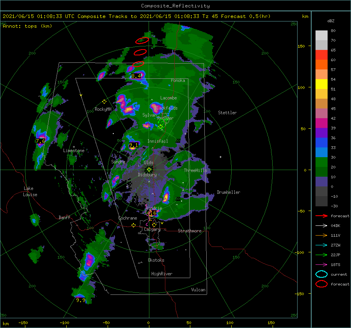Select the cyan 27ZW track arrow

point(321,245)
